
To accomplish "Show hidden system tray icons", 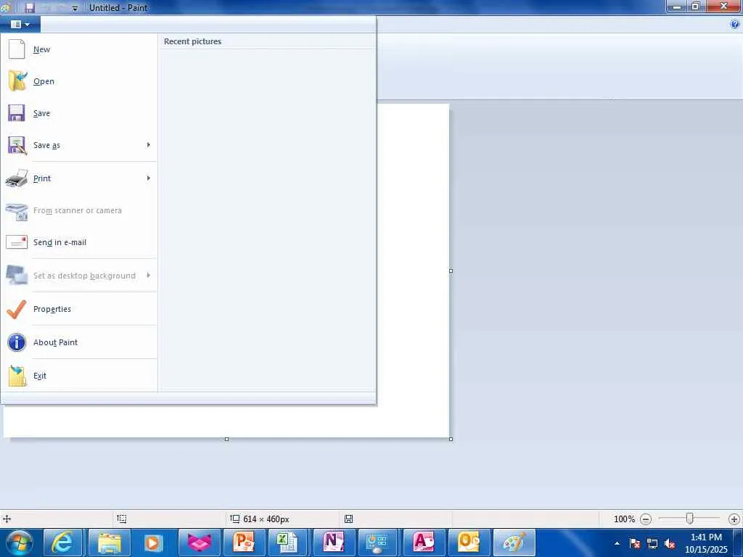I will 617,544.
